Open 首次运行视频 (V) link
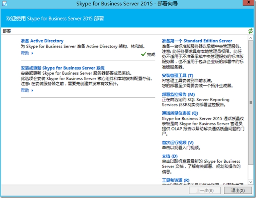 point(178,142)
